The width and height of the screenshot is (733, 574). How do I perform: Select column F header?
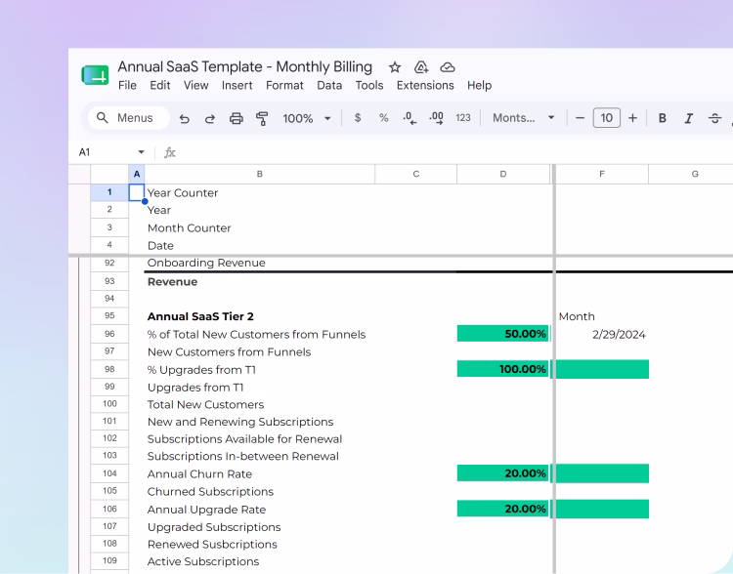(x=602, y=174)
